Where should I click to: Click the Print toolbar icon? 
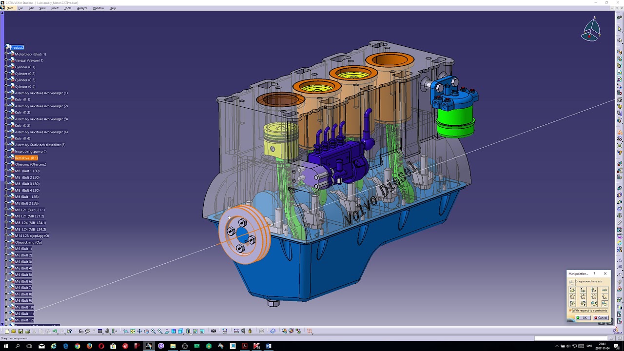click(x=27, y=331)
